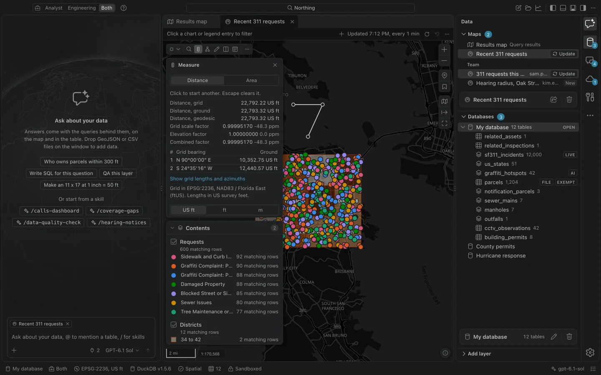The height and width of the screenshot is (375, 601).
Task: Uncheck the Requests layer checkbox
Action: (174, 242)
